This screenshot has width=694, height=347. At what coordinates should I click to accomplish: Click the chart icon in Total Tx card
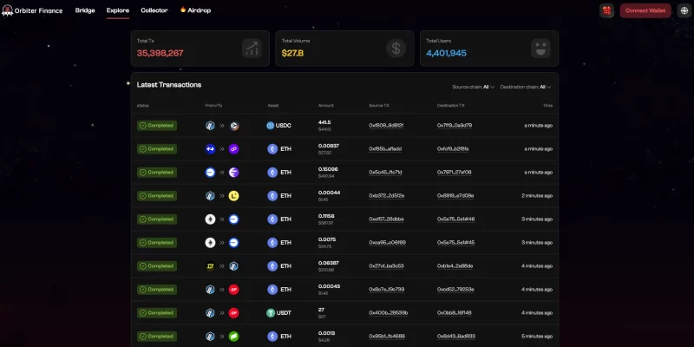click(x=252, y=49)
